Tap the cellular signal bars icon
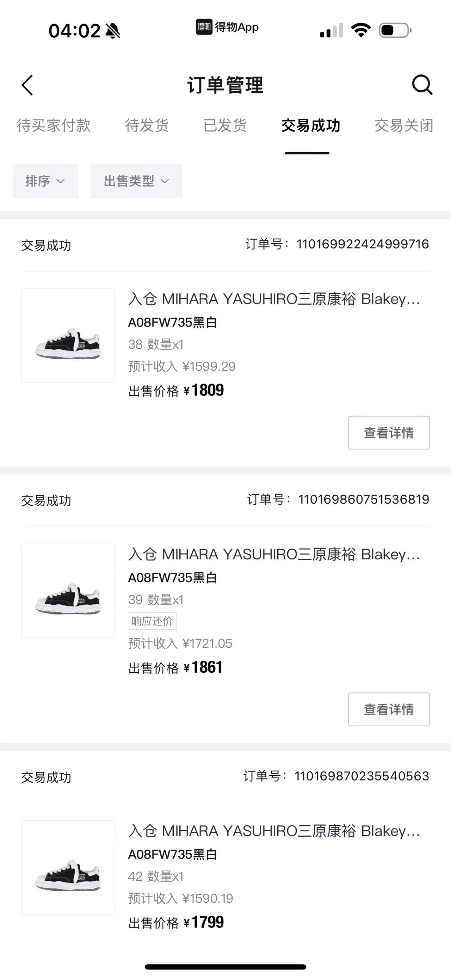The height and width of the screenshot is (978, 451). 332,30
